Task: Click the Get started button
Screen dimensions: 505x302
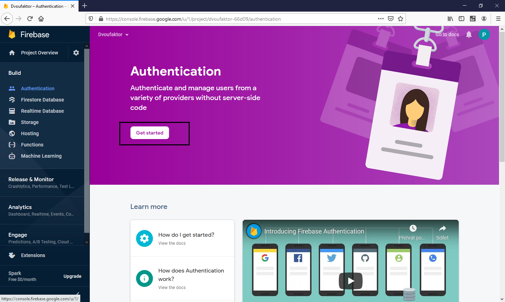Action: point(150,133)
